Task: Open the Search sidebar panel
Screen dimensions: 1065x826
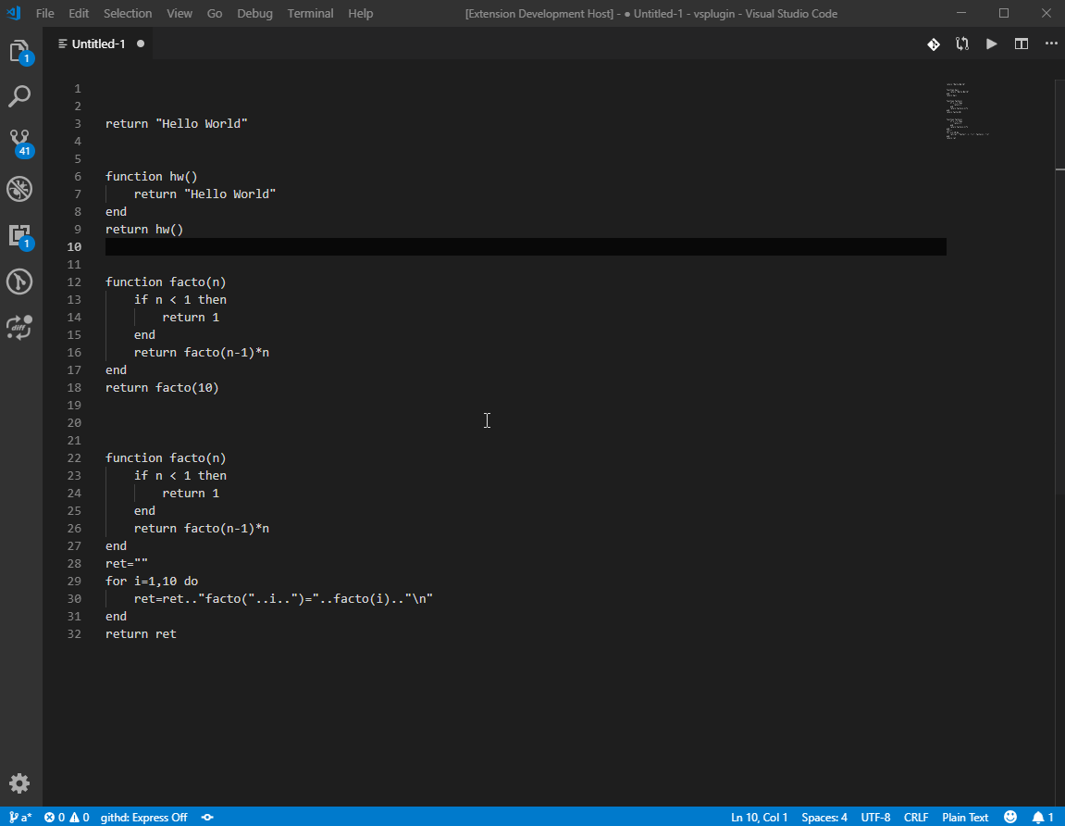Action: 19,96
